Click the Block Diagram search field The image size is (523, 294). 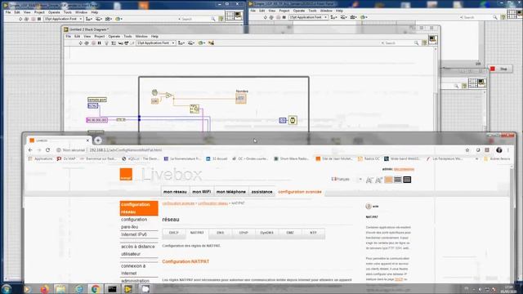tap(399, 43)
